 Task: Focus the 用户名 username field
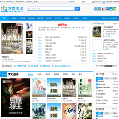[x=78, y=2]
